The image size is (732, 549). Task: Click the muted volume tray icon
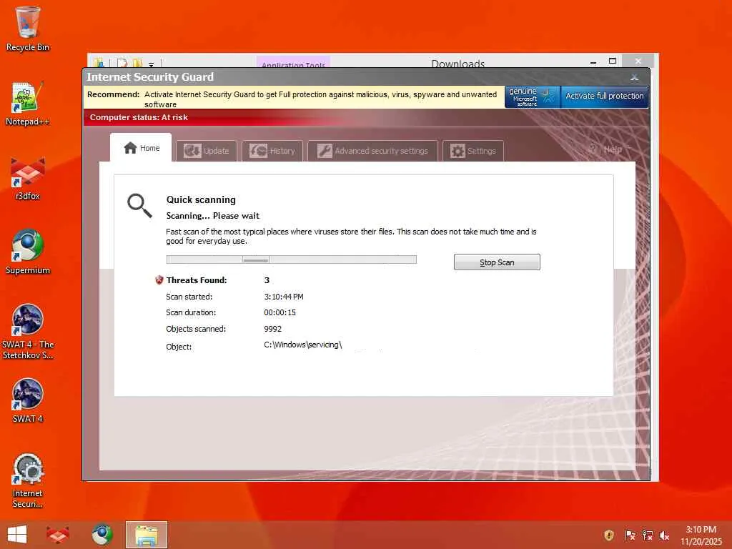click(664, 535)
